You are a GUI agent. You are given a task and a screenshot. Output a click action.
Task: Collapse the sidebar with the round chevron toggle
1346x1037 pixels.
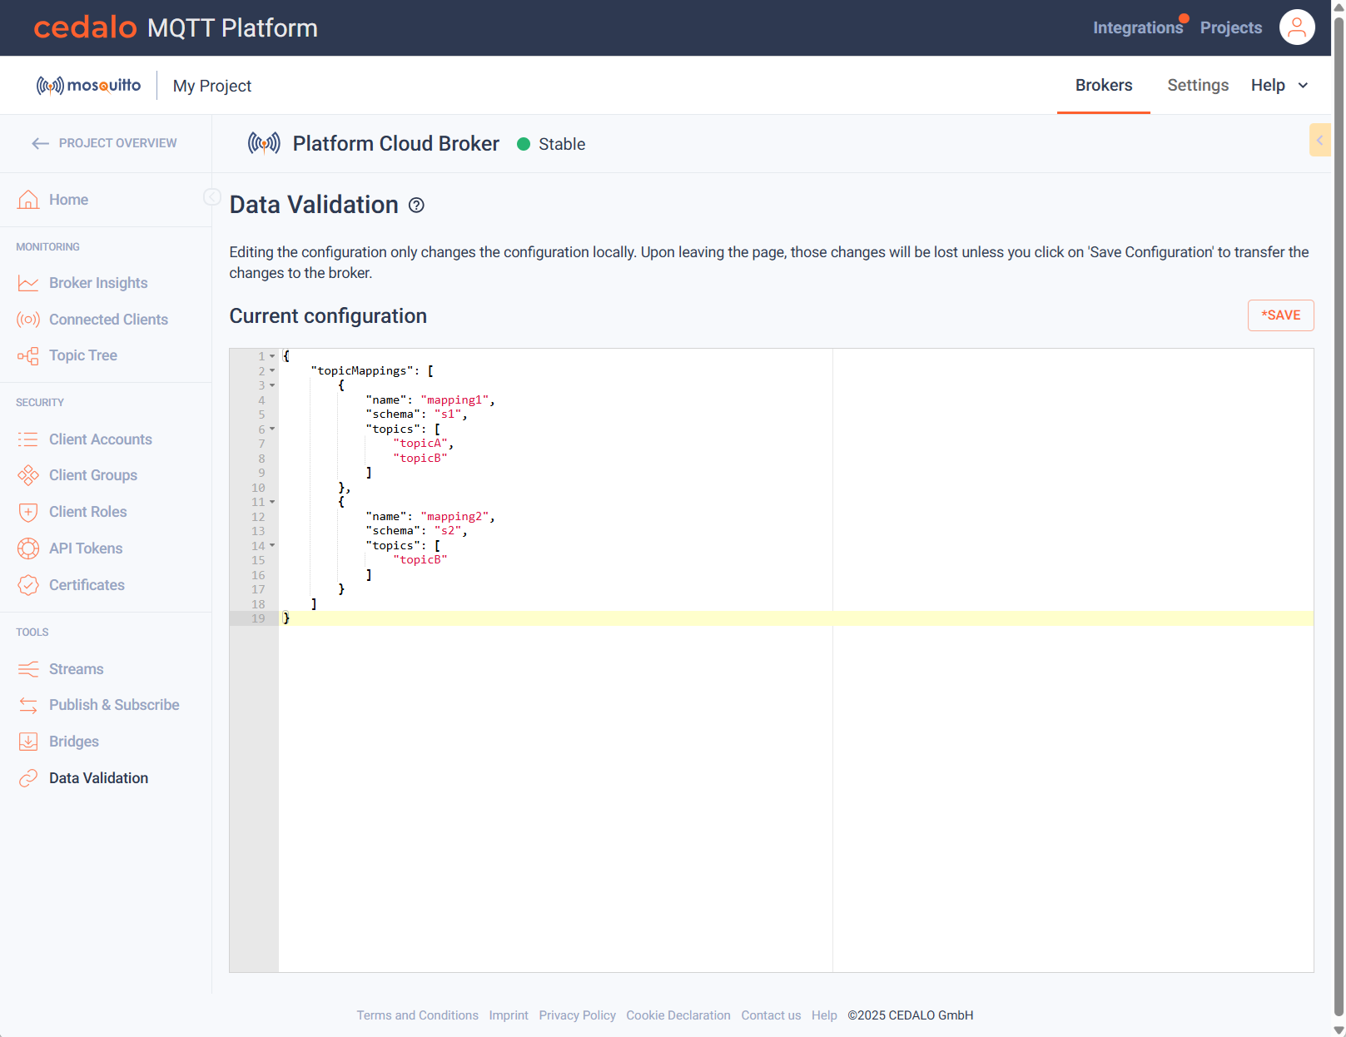click(x=211, y=197)
